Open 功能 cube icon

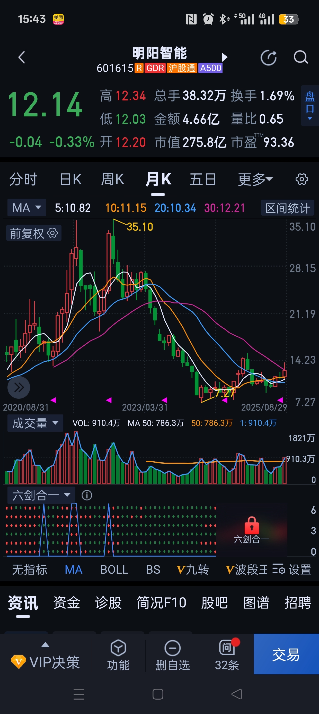[118, 648]
